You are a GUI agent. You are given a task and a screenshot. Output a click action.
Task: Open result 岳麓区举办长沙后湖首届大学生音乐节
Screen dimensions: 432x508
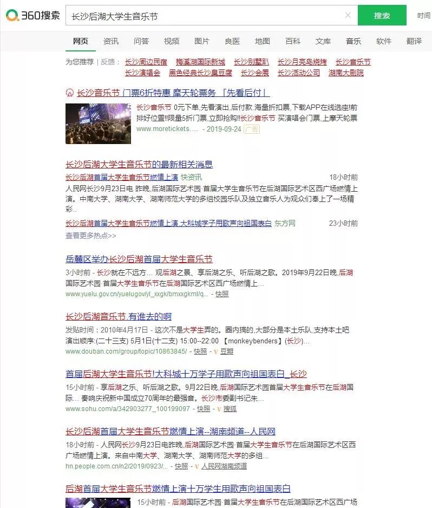pyautogui.click(x=139, y=259)
